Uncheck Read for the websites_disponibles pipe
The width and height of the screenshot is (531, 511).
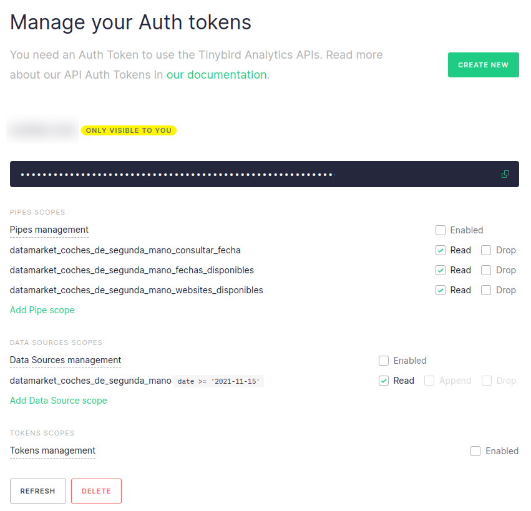click(x=441, y=290)
